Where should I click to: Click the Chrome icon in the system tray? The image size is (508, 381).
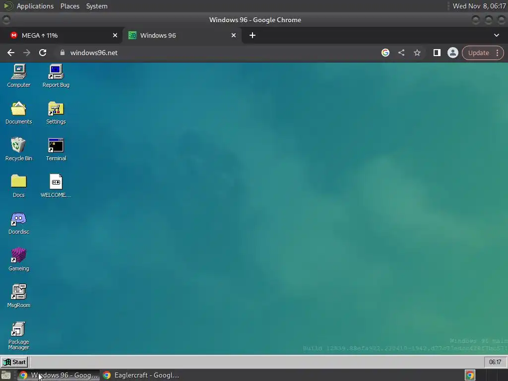470,375
